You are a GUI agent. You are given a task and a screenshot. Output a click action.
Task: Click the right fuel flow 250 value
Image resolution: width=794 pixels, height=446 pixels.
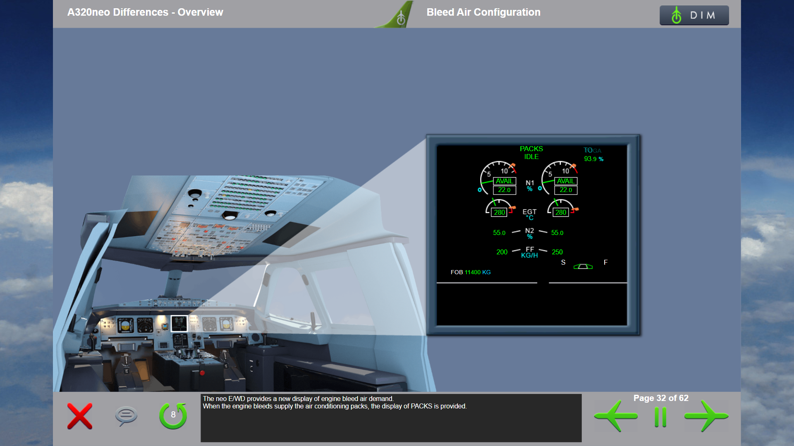[x=557, y=252]
